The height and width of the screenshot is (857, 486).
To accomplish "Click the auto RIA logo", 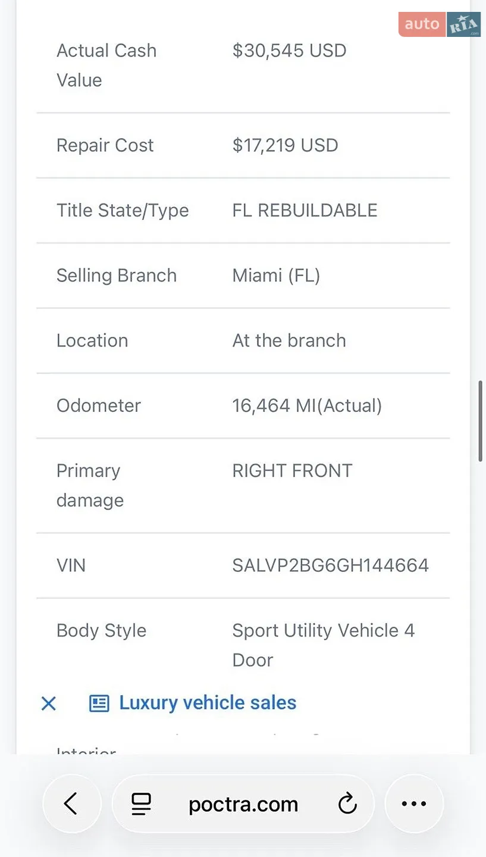I will [x=440, y=24].
